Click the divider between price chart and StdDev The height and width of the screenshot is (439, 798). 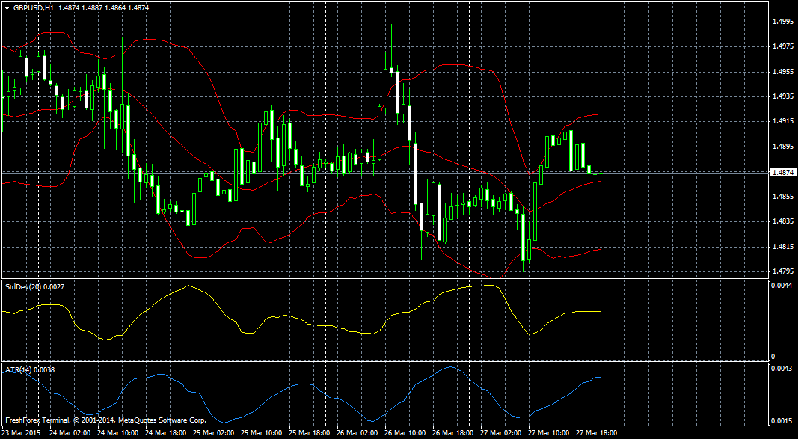(374, 280)
